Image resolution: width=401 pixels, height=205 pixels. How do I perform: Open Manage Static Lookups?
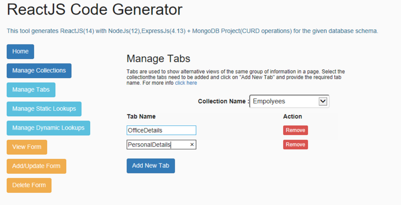[x=44, y=109]
